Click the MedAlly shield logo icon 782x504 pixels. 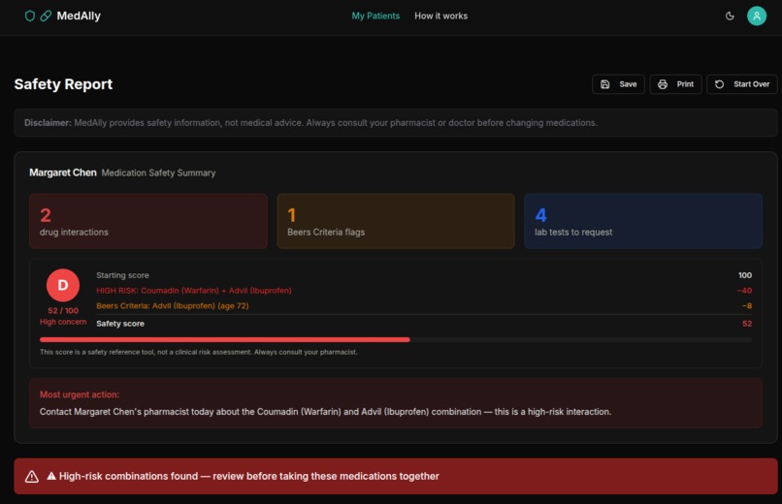[x=30, y=16]
